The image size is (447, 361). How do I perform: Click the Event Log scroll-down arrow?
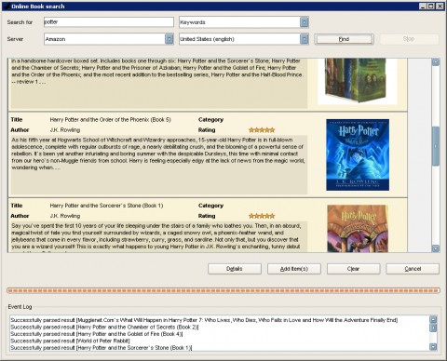pyautogui.click(x=433, y=347)
